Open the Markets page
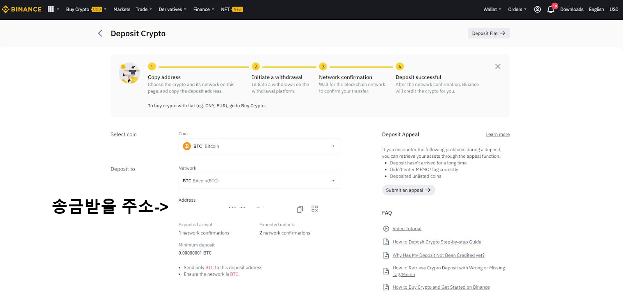This screenshot has height=302, width=623. [122, 9]
